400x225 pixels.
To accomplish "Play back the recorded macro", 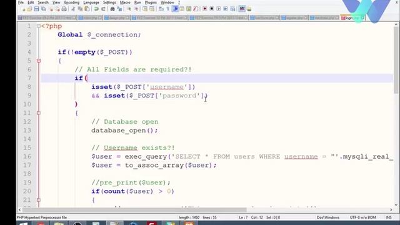I will point(219,9).
